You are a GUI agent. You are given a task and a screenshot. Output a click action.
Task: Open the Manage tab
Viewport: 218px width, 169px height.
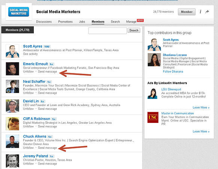131,22
